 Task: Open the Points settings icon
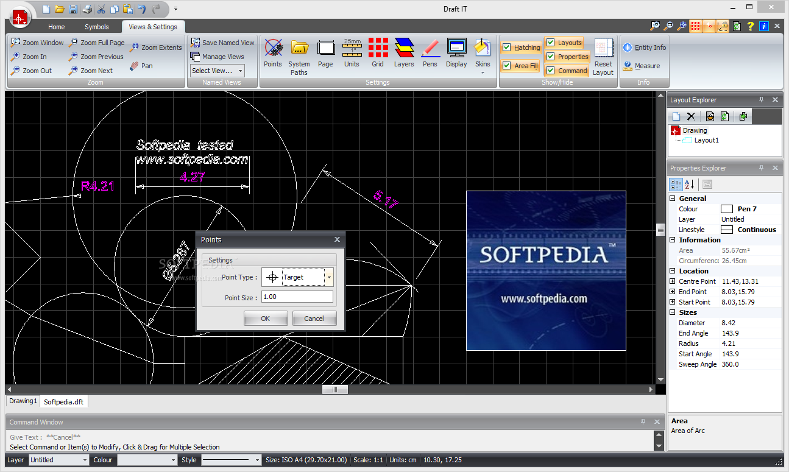click(x=273, y=53)
